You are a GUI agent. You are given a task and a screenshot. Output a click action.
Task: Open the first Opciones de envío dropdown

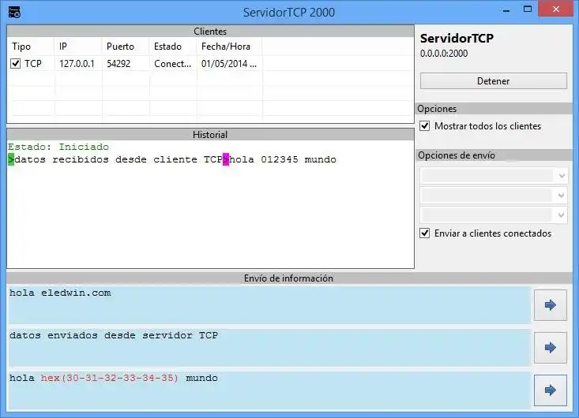pyautogui.click(x=494, y=176)
